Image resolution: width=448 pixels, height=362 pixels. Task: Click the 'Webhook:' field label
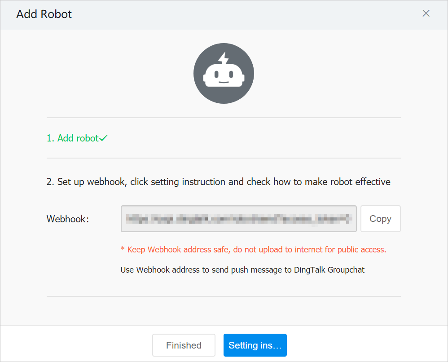(x=68, y=219)
